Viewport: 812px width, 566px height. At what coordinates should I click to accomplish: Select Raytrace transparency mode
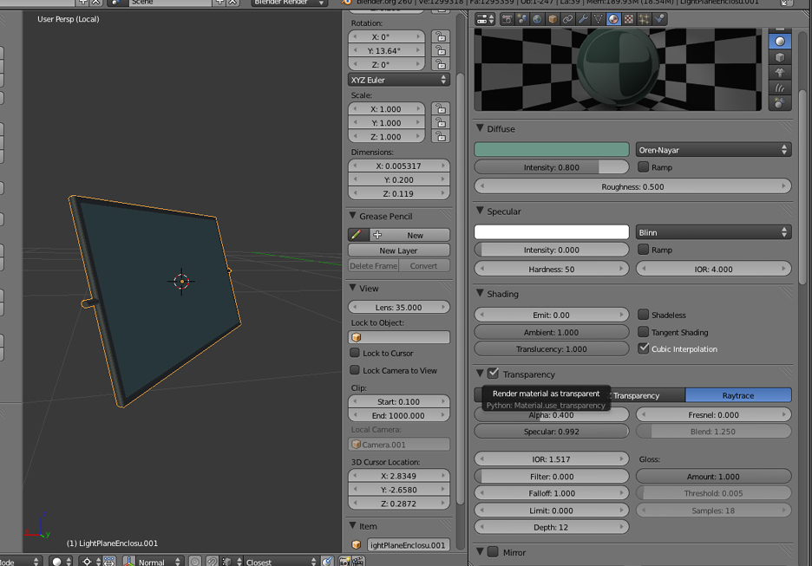pyautogui.click(x=738, y=395)
